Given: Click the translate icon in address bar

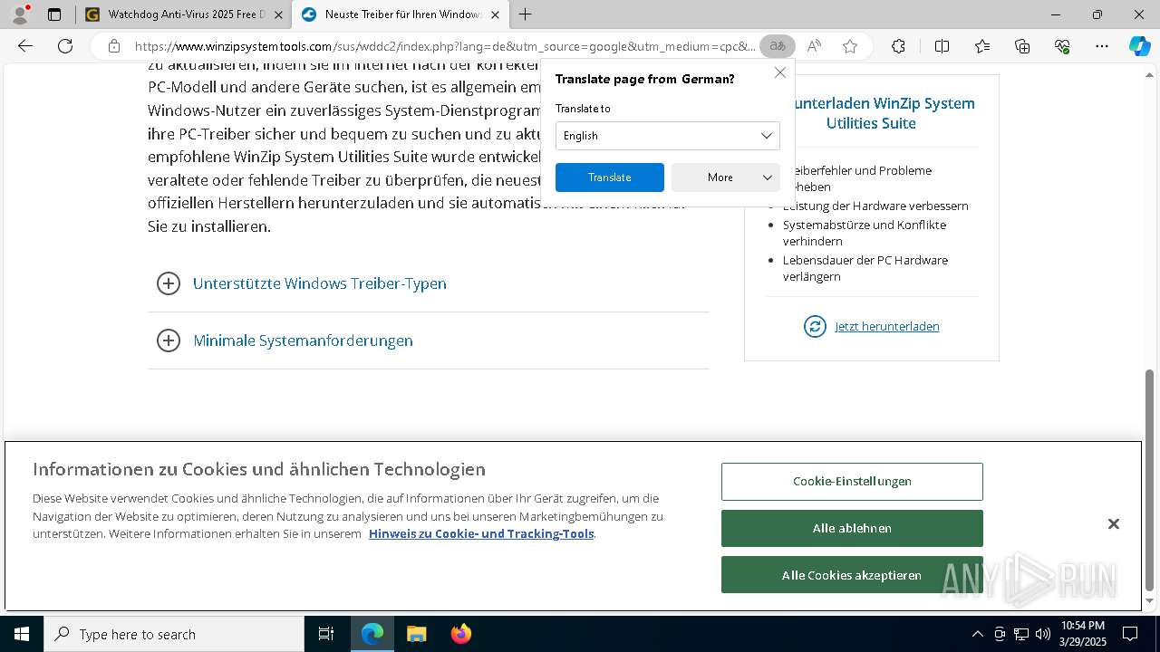Looking at the screenshot, I should coord(778,46).
